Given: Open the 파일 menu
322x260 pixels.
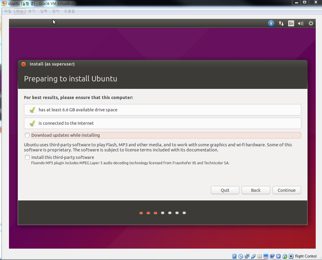Looking at the screenshot, I should click(x=8, y=11).
